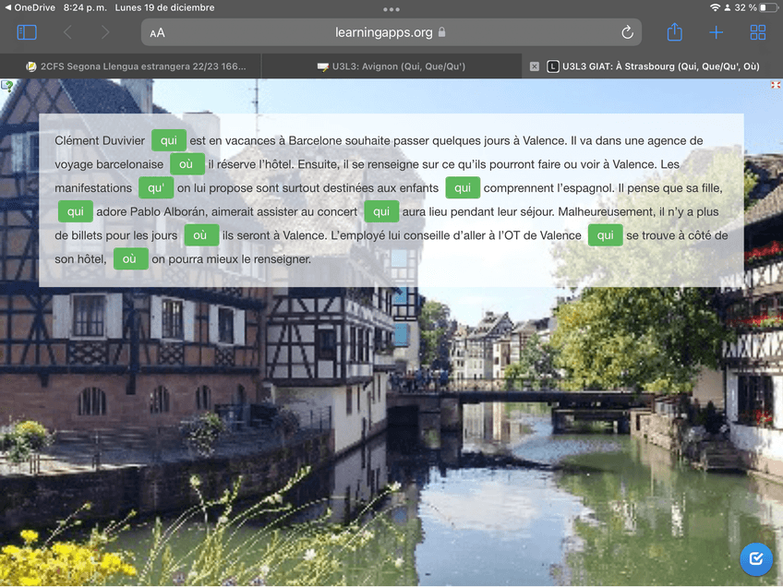The image size is (783, 587).
Task: Open a new tab with plus icon
Action: coord(716,32)
